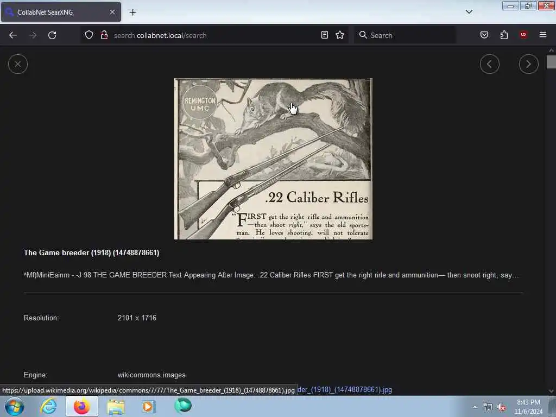This screenshot has height=417, width=556.
Task: Open the connection security padlock
Action: click(x=104, y=35)
